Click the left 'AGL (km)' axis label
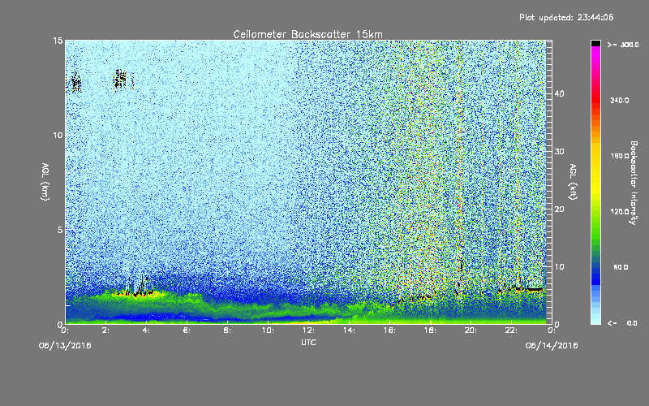The height and width of the screenshot is (406, 649). click(45, 182)
